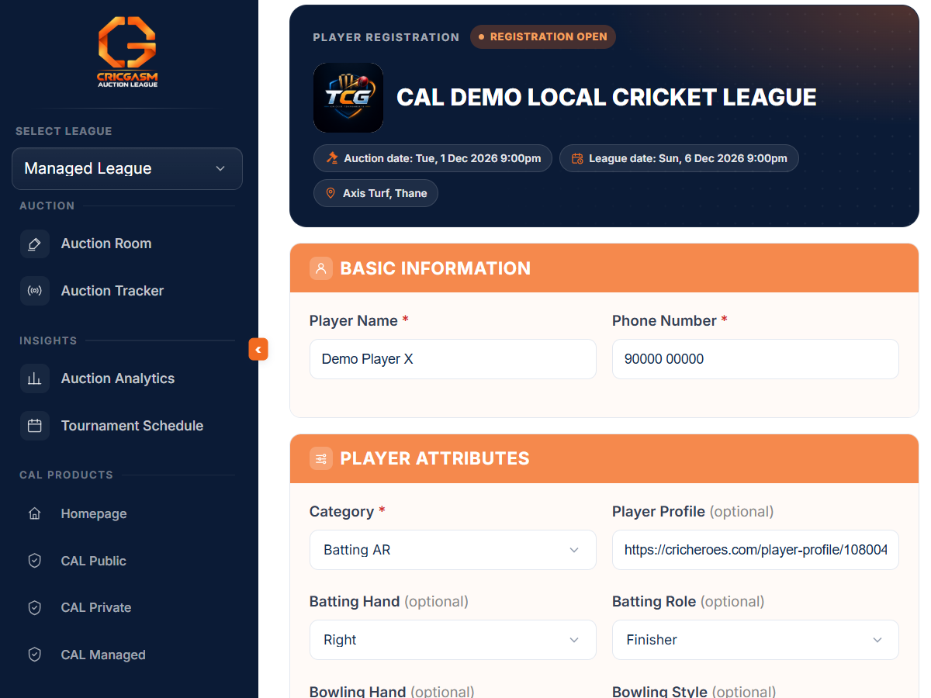Click the Basic Information section header
931x698 pixels.
[x=604, y=268]
